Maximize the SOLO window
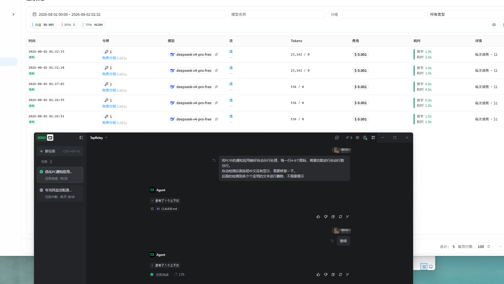 pos(395,138)
